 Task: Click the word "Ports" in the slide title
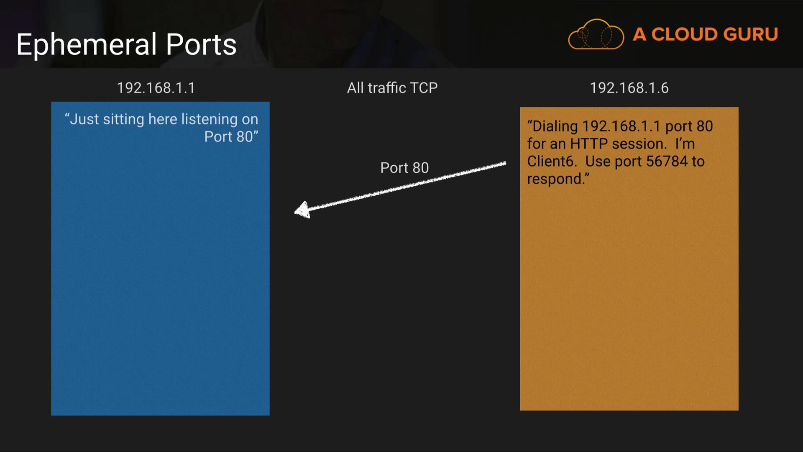click(201, 44)
